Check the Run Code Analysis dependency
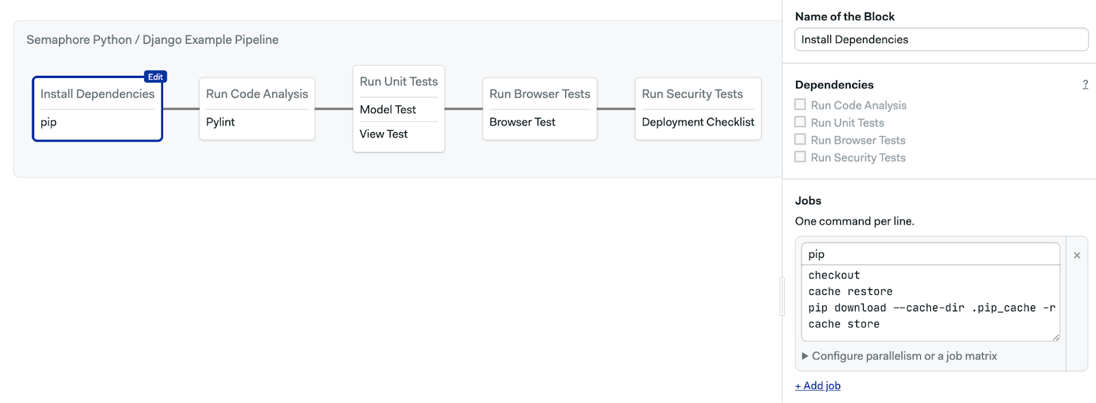The width and height of the screenshot is (1096, 403). [800, 105]
